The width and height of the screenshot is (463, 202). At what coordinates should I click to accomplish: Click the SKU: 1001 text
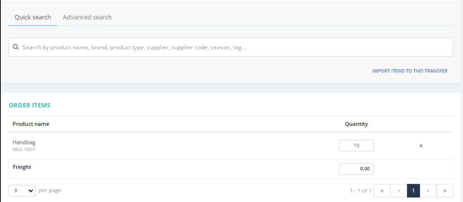click(24, 149)
